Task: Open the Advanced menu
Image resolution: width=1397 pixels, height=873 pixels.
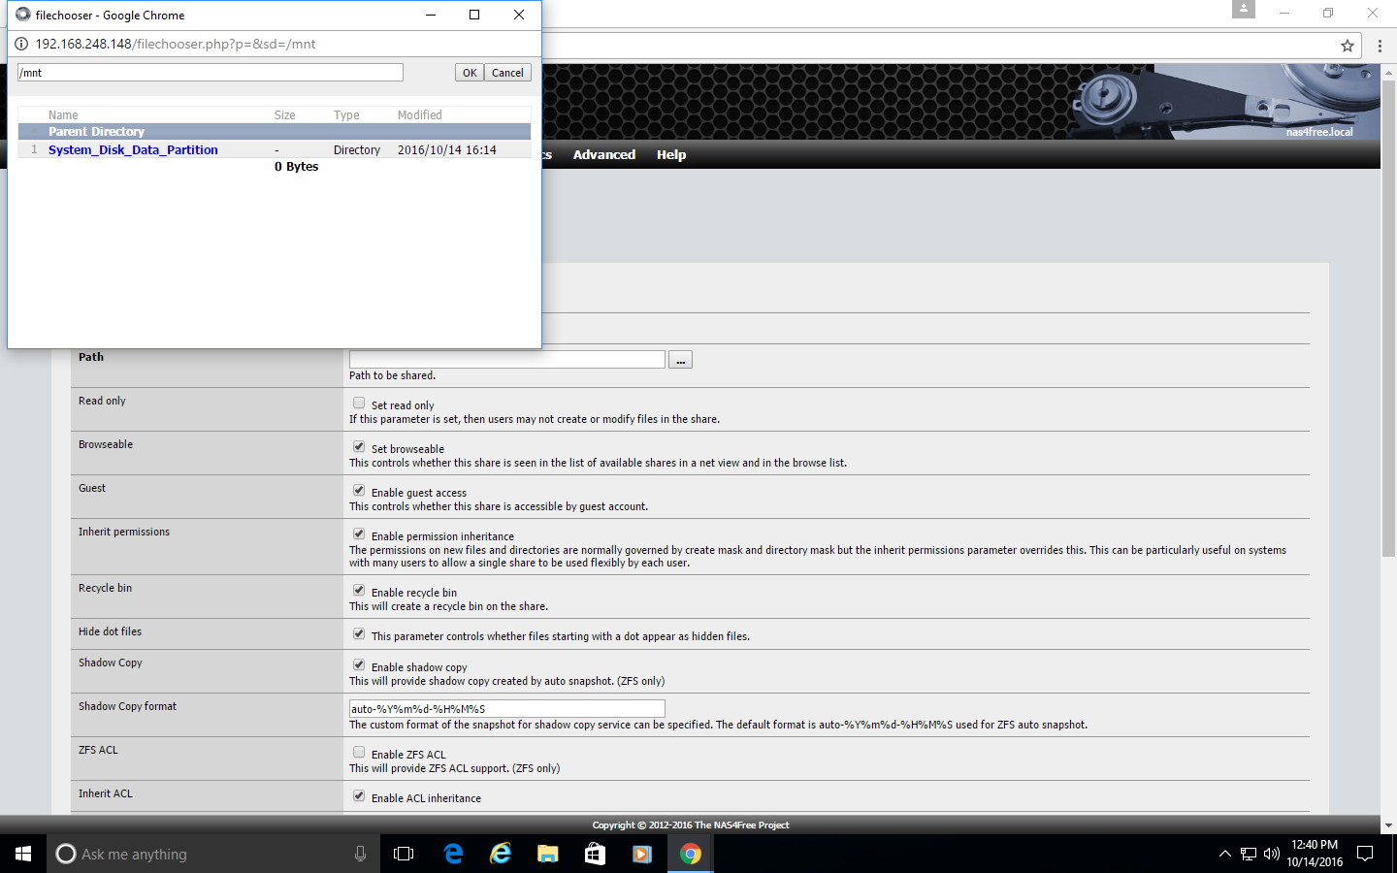Action: 603,155
